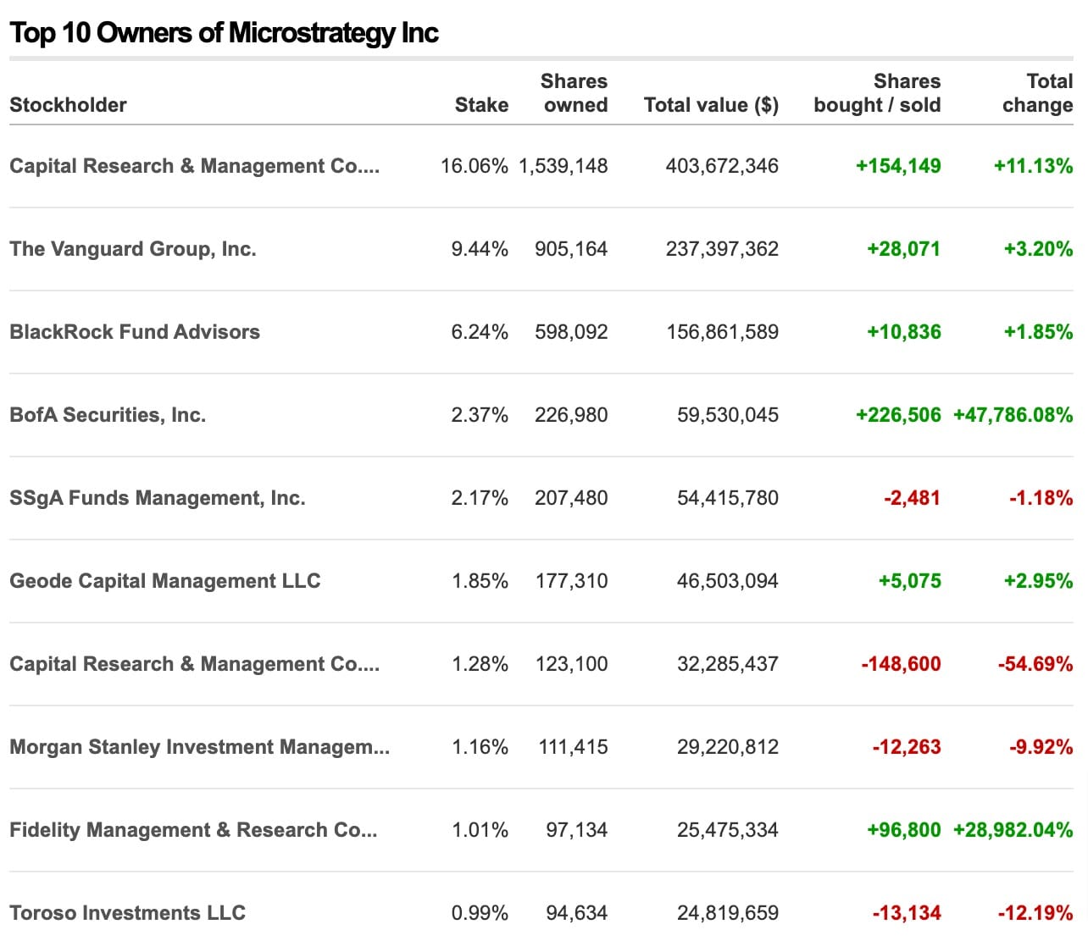
Task: Click the 403,672,346 total value cell
Action: 722,166
